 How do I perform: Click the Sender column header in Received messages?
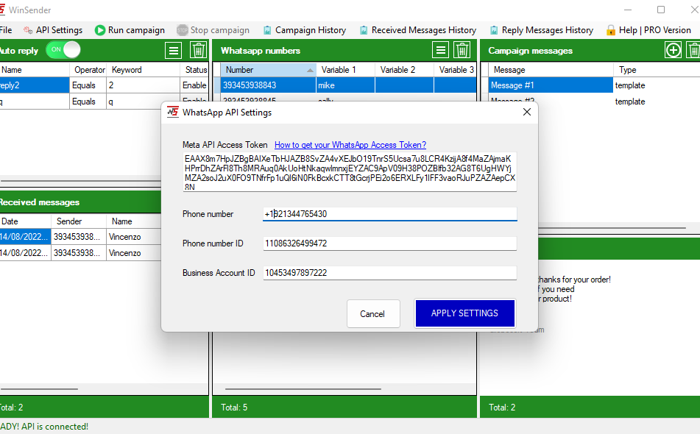tap(79, 221)
